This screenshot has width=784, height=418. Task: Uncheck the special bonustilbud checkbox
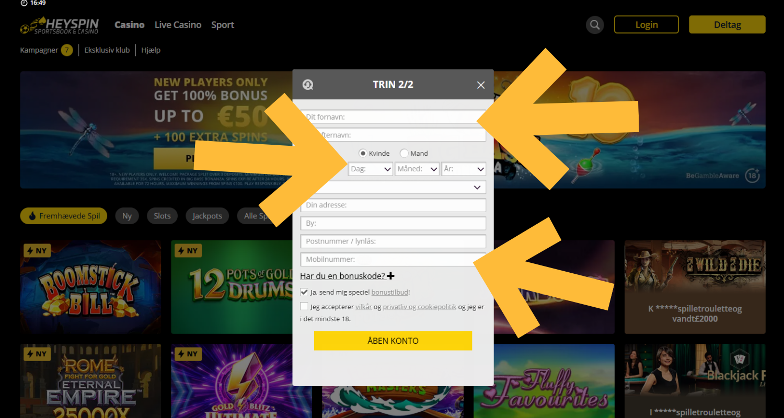click(x=304, y=292)
